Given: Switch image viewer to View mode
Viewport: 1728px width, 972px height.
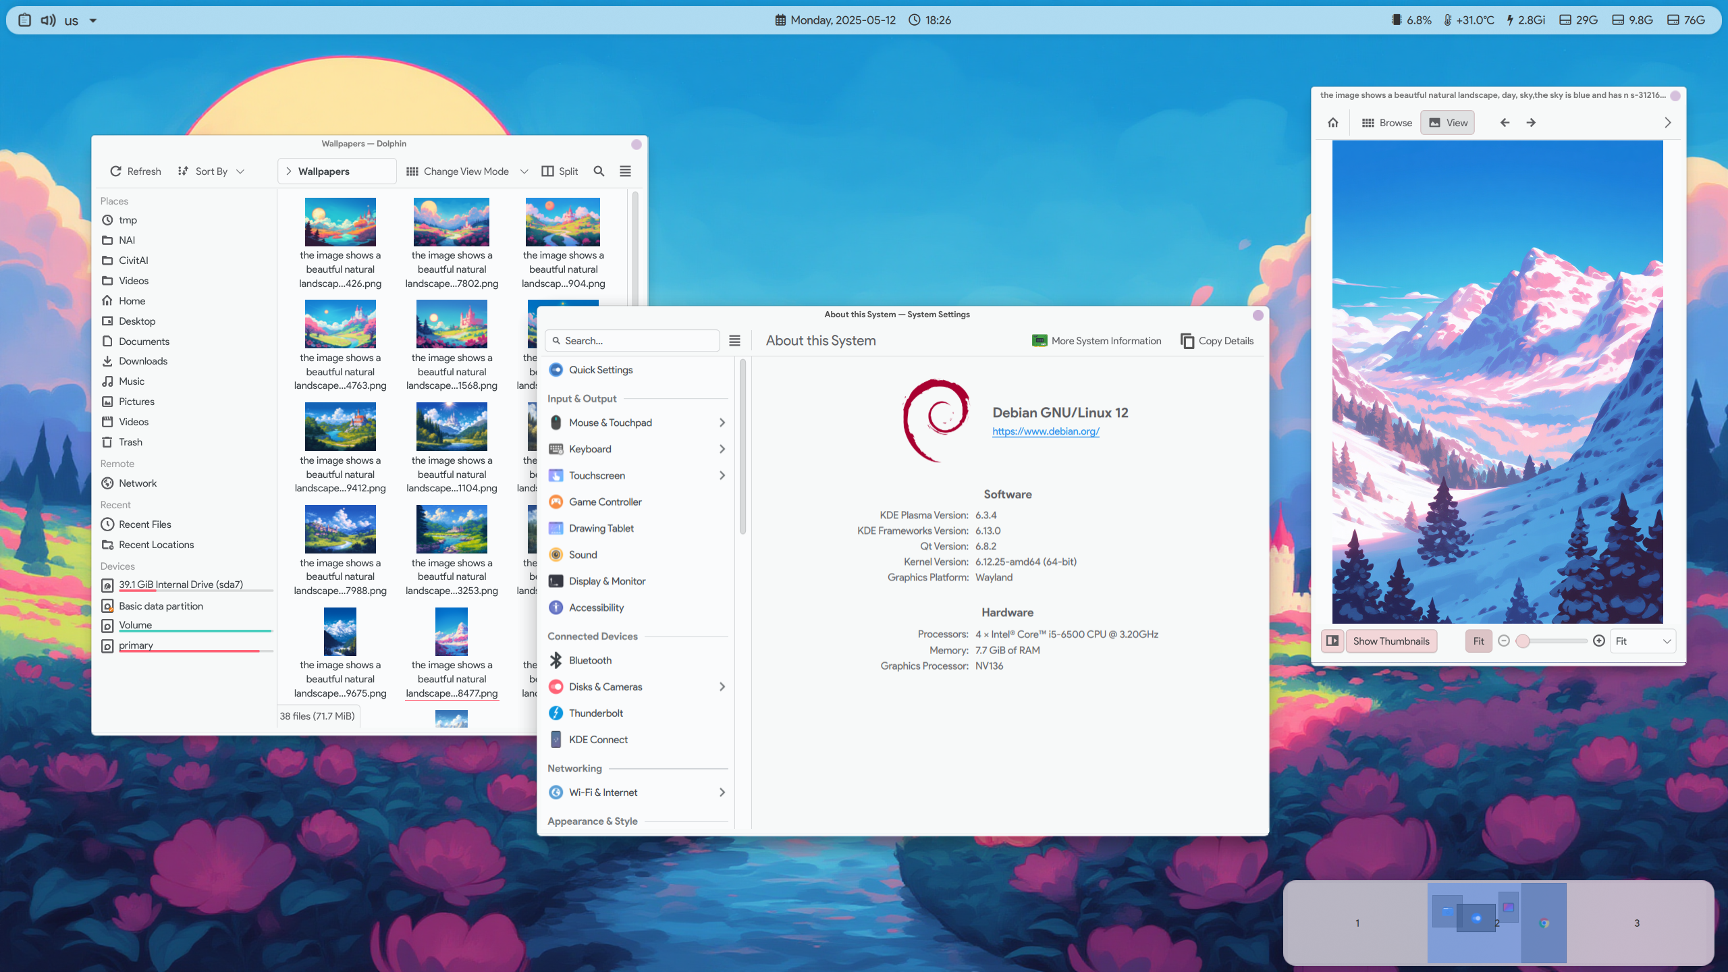Looking at the screenshot, I should [x=1447, y=123].
